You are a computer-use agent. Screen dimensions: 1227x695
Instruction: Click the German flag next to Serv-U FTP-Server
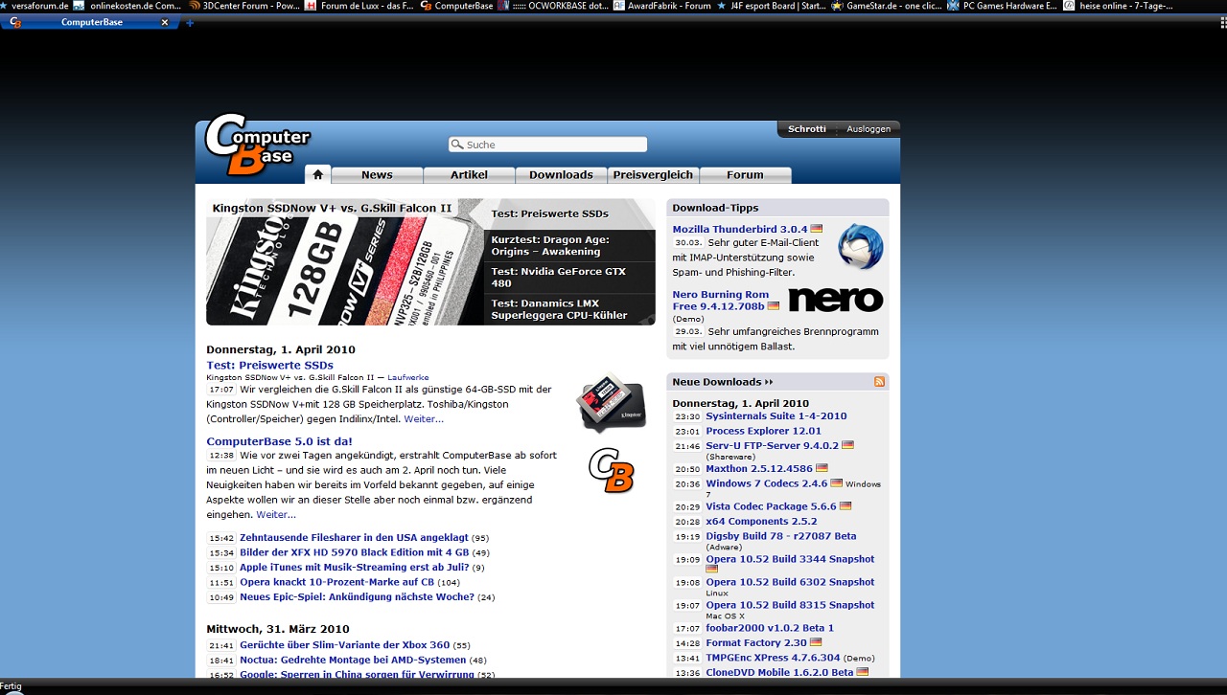point(847,446)
